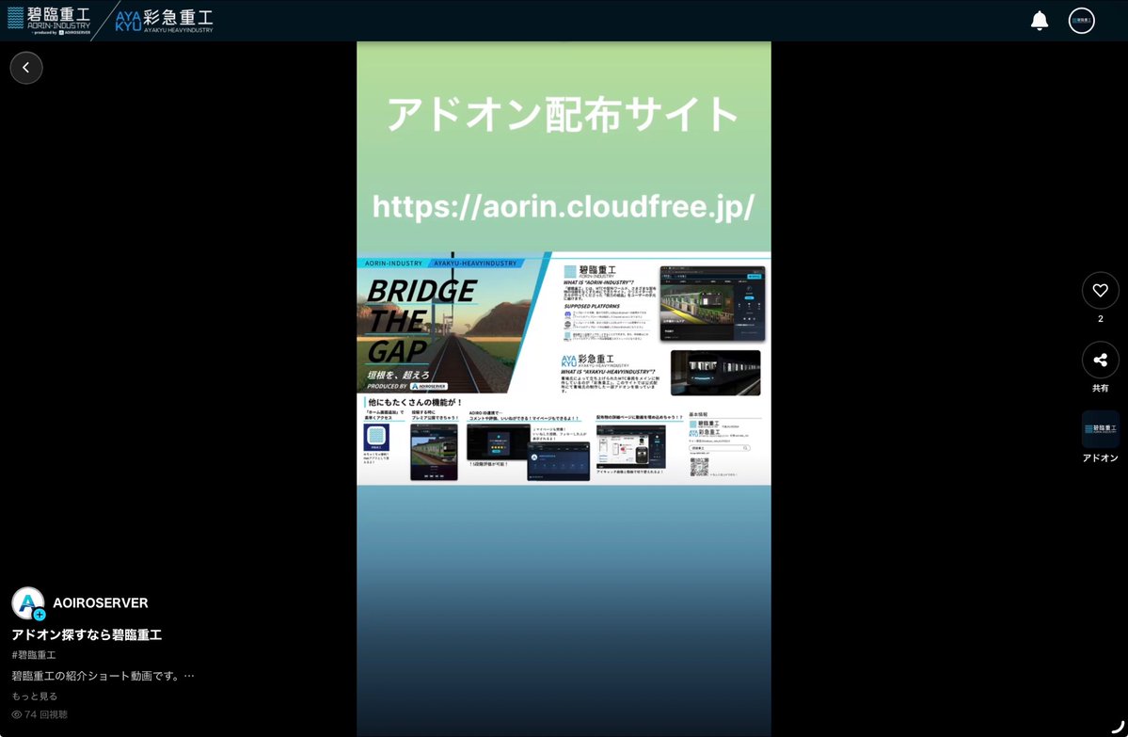This screenshot has width=1128, height=737.
Task: Click the back arrow icon
Action: (26, 67)
